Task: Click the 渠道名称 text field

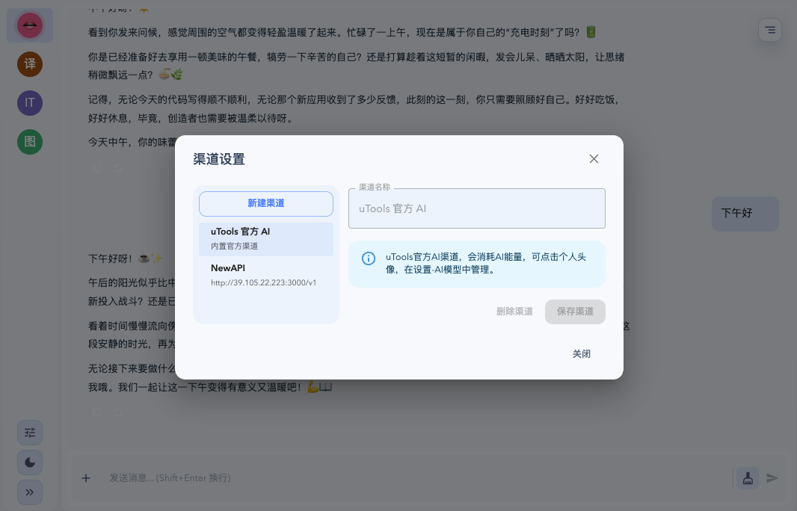Action: (x=476, y=208)
